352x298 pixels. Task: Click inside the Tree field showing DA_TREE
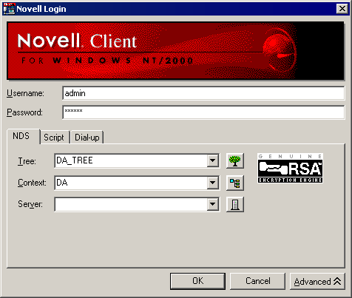point(131,161)
